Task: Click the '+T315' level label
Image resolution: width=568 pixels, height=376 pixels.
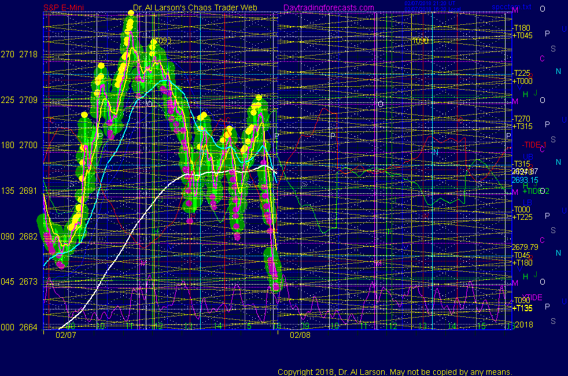Action: (x=522, y=127)
